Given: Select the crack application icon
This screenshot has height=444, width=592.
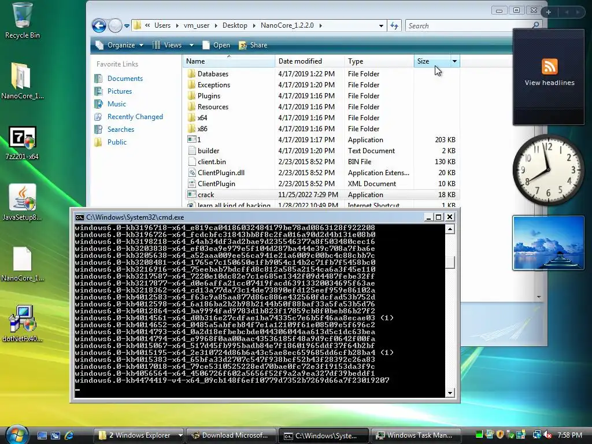Looking at the screenshot, I should (x=192, y=194).
